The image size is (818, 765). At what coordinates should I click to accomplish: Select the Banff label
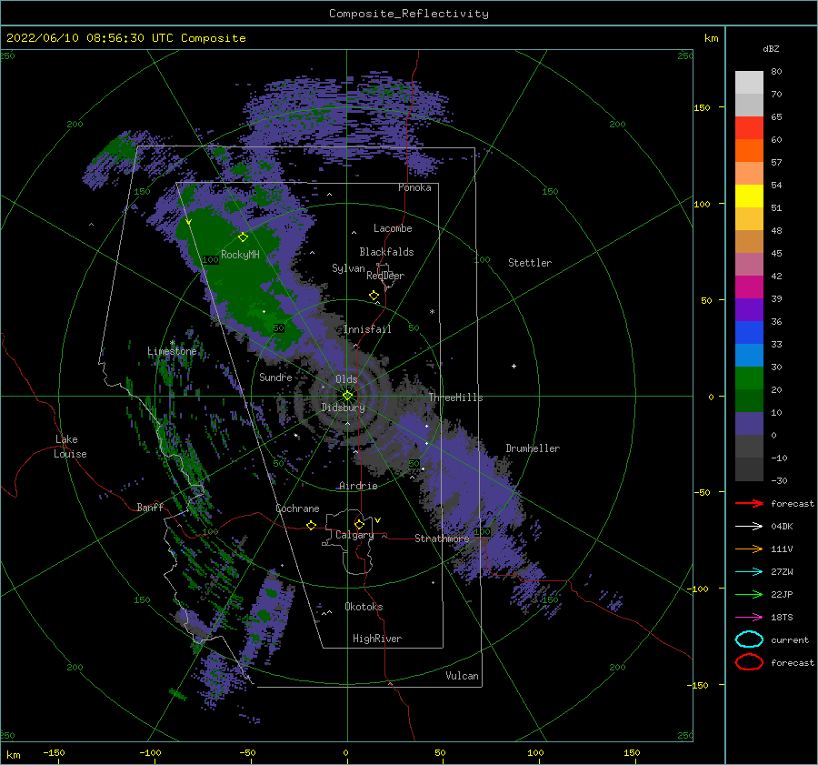coord(150,507)
